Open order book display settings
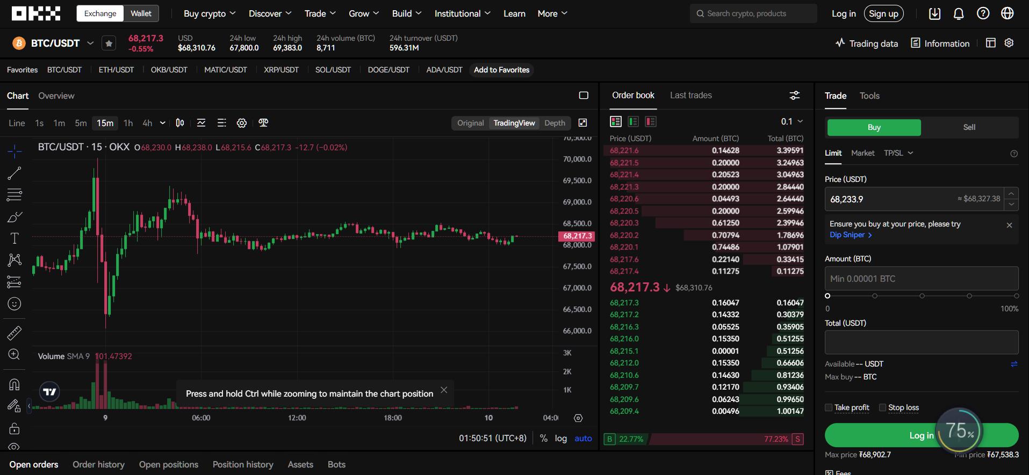 [794, 96]
